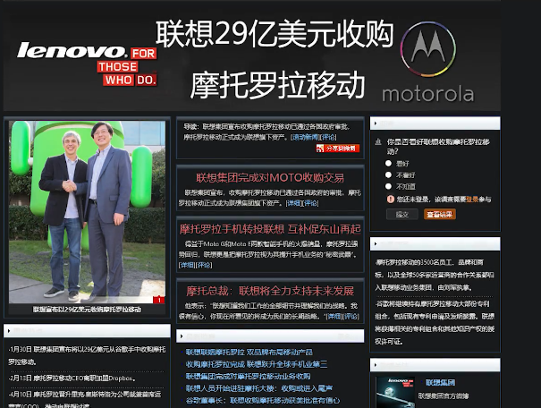541x408 pixels.
Task: Click the header arrow of the poll panel
Action: click(376, 123)
